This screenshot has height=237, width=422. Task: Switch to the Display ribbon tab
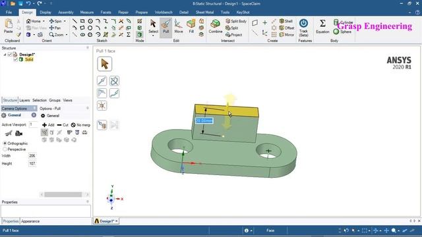[45, 13]
